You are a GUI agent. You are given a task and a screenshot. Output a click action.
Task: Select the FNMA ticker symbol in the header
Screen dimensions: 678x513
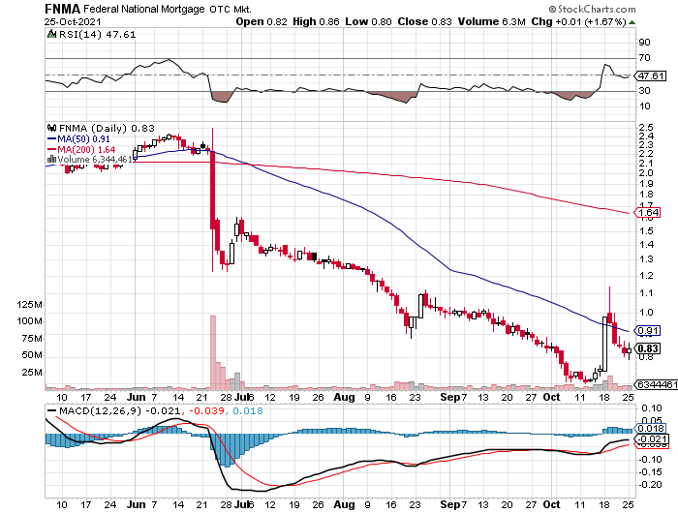[x=62, y=9]
